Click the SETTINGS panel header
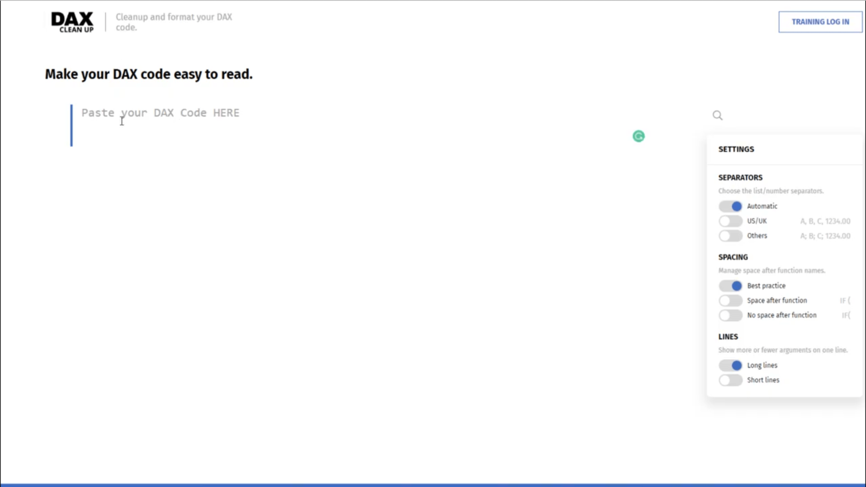 point(736,149)
